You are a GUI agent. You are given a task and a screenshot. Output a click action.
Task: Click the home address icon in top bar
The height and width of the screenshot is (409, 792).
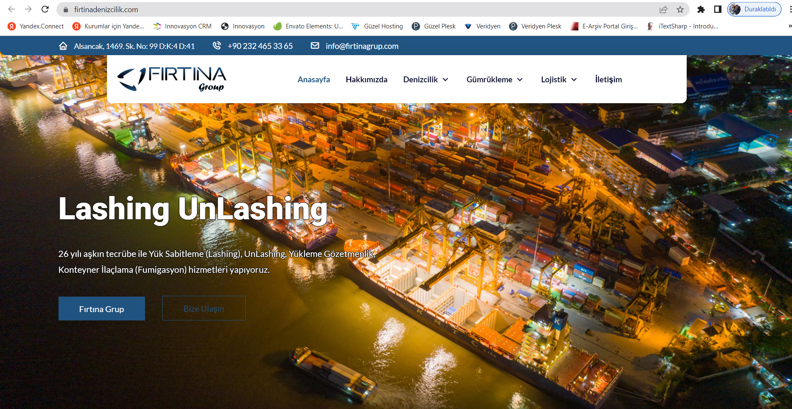point(63,46)
